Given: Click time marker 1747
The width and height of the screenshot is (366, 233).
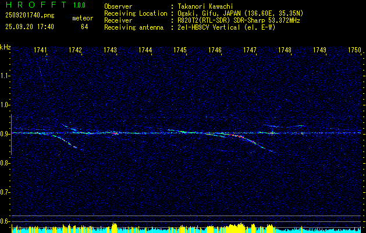Looking at the screenshot, I should click(250, 50).
